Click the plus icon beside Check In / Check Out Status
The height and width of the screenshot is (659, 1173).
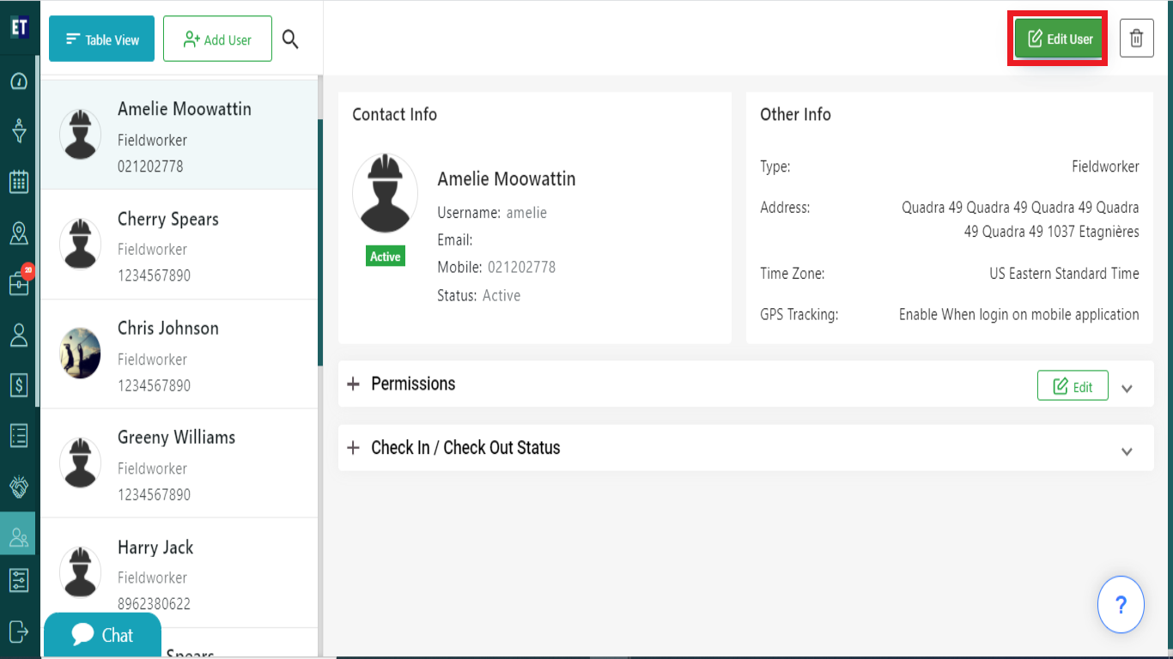353,448
